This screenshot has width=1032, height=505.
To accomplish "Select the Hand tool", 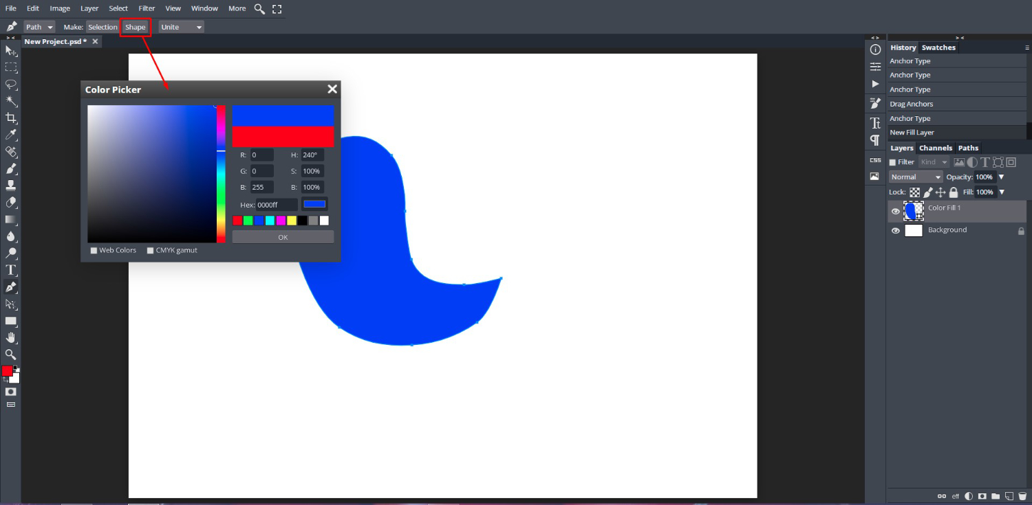I will tap(11, 337).
